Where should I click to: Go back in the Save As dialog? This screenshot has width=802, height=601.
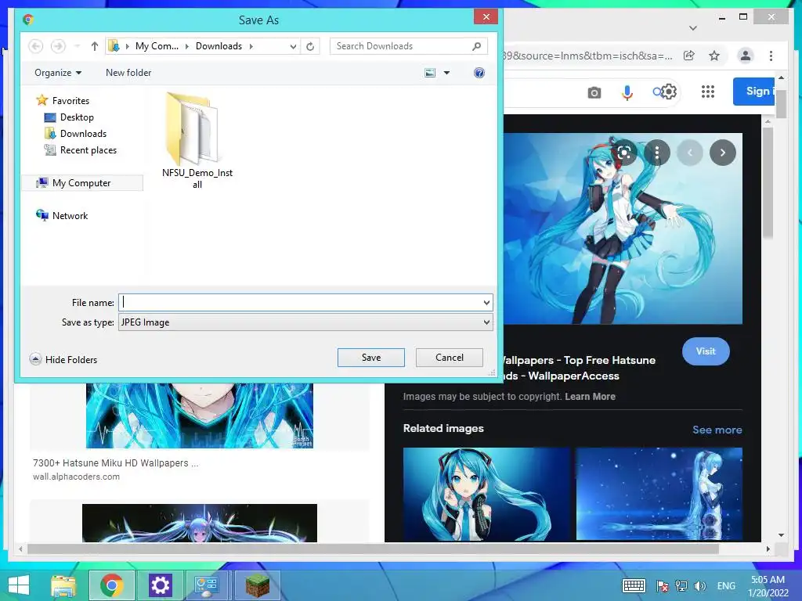tap(36, 46)
